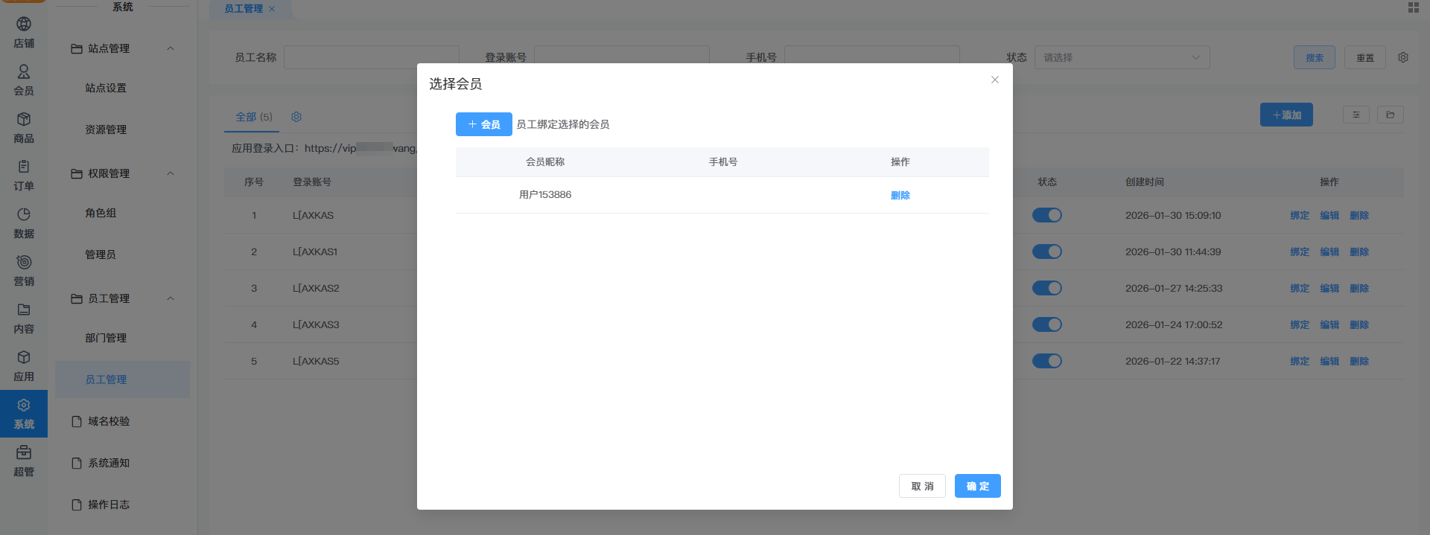Open the 超管 sidebar section
1430x535 pixels.
24,461
